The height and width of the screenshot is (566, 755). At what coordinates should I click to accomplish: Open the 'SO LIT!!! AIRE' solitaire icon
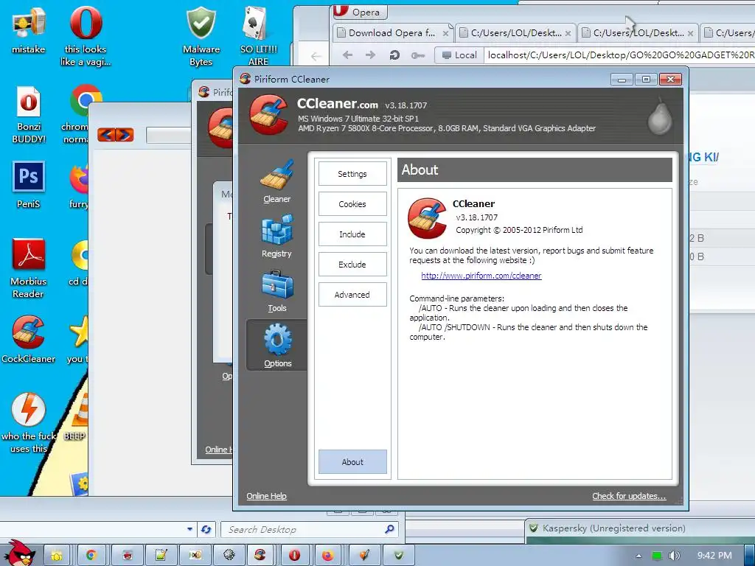[x=259, y=35]
